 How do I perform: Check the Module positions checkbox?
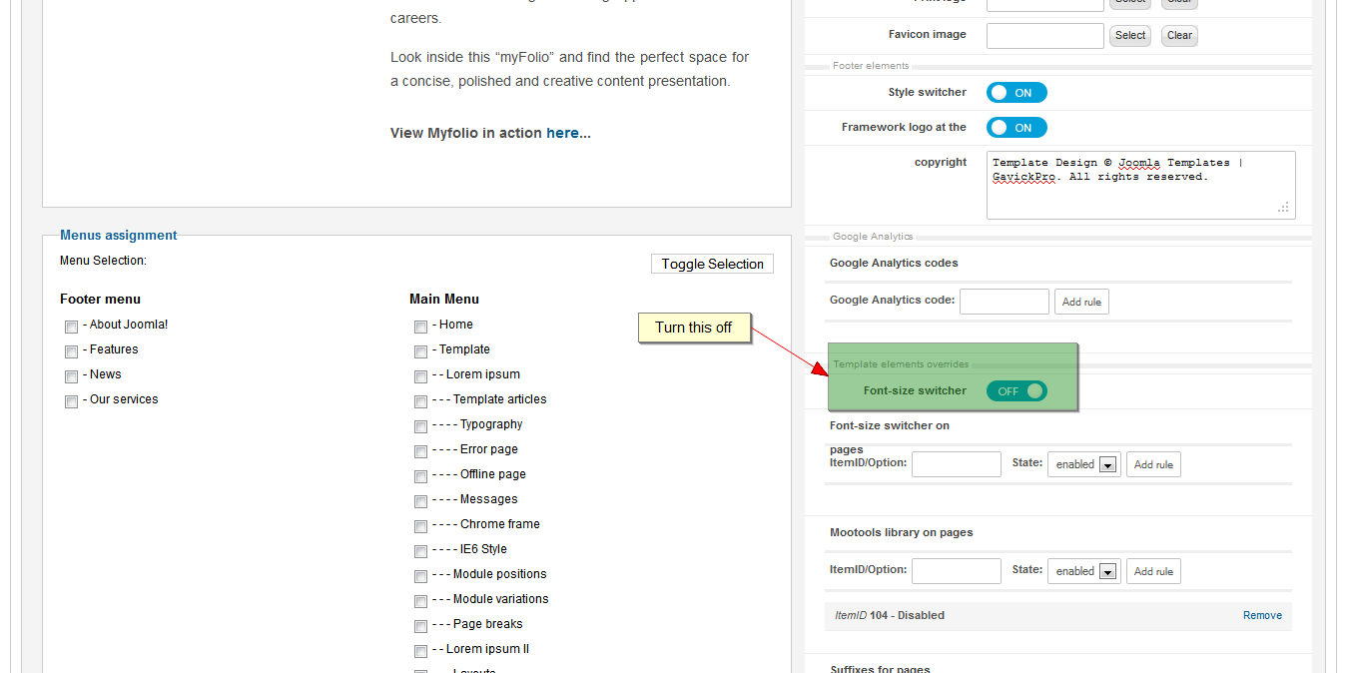[420, 576]
